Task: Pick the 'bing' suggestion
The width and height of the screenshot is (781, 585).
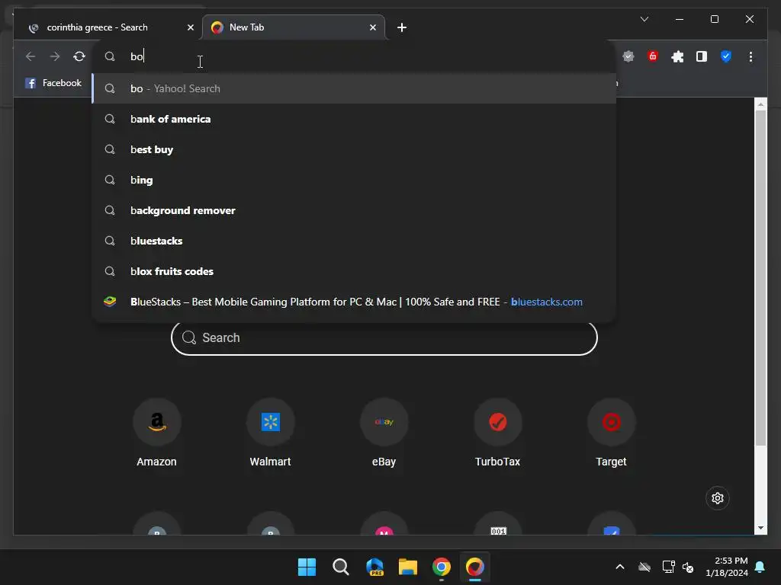Action: [x=354, y=180]
